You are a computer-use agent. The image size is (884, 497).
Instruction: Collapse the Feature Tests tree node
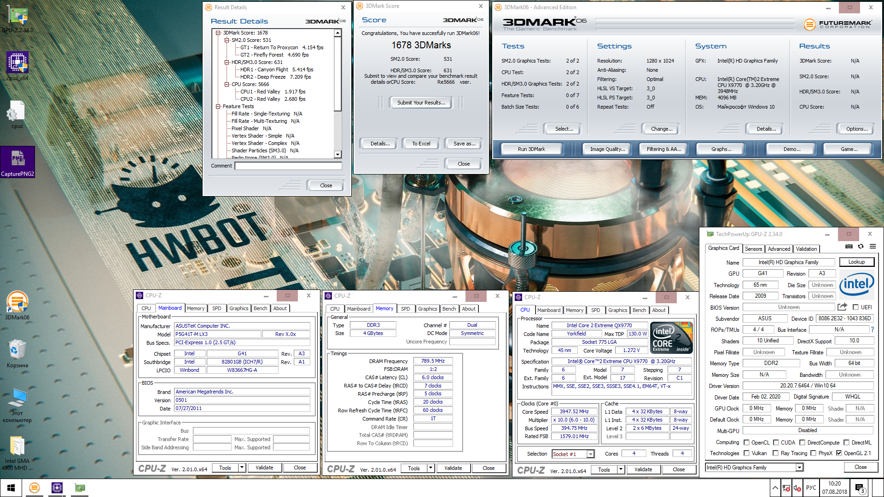(218, 106)
